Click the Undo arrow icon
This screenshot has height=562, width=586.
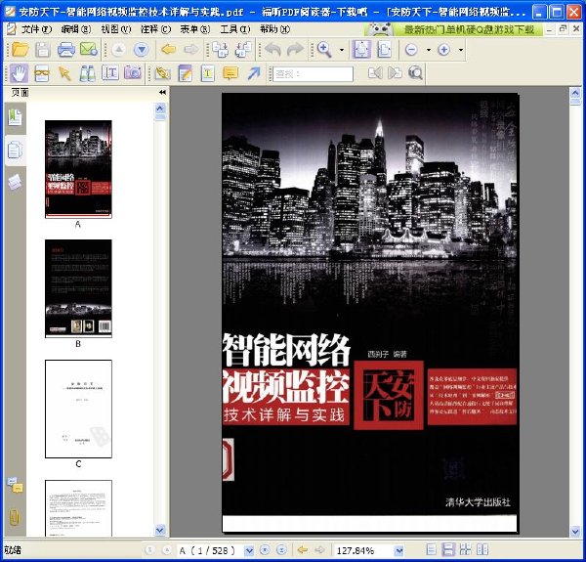(x=272, y=49)
